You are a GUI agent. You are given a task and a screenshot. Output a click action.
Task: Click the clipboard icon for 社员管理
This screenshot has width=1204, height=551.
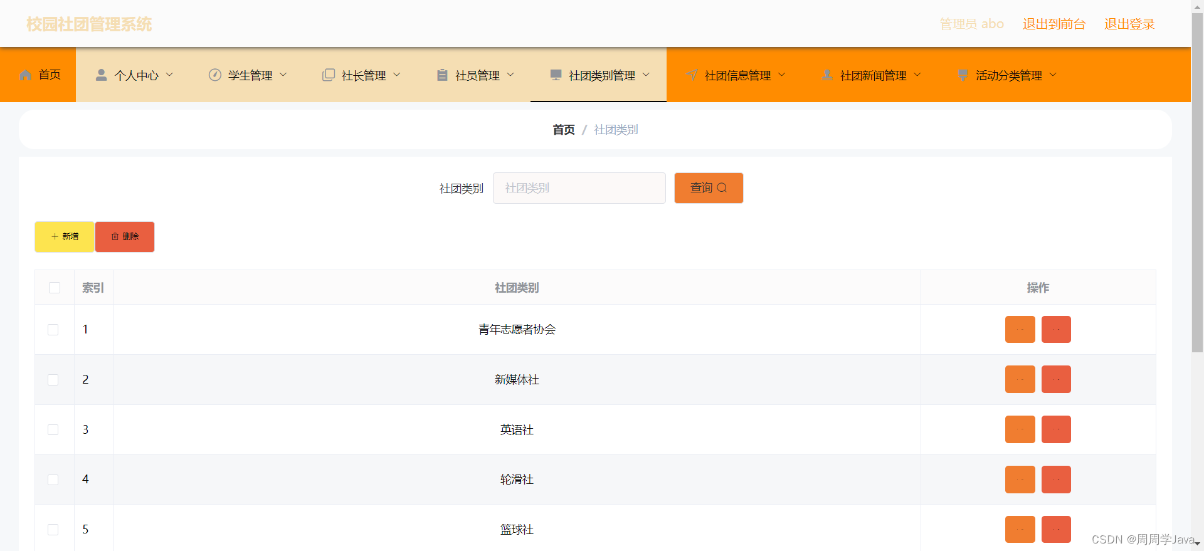pos(442,75)
